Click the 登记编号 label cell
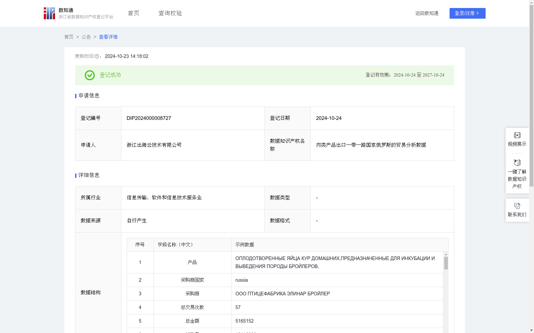 click(98, 118)
